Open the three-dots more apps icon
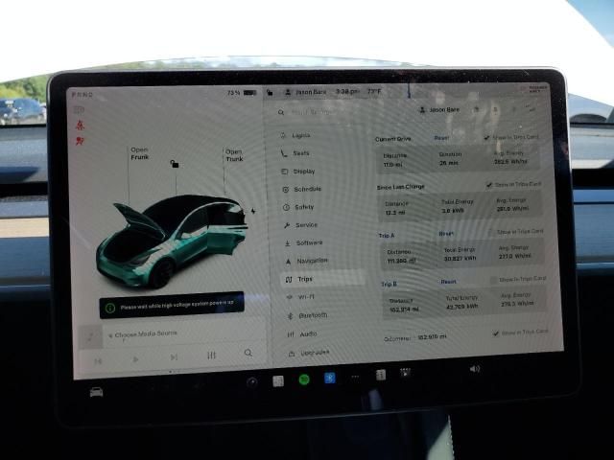614x460 pixels. coord(354,378)
